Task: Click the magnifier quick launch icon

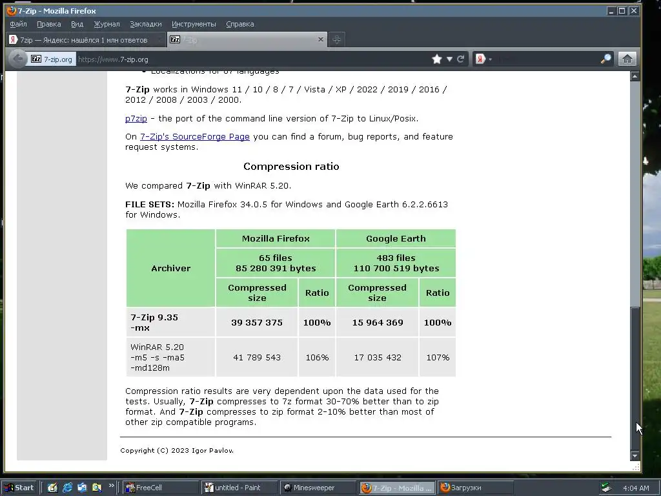Action: [97, 488]
